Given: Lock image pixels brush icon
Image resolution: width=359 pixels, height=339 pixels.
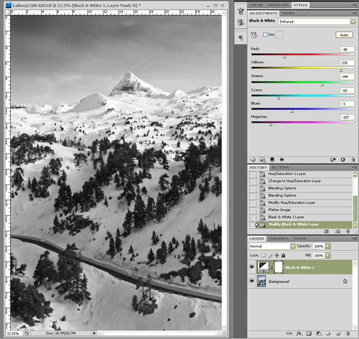Looking at the screenshot, I should pos(270,255).
